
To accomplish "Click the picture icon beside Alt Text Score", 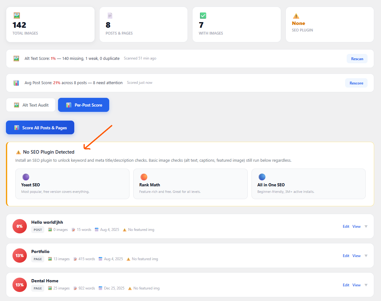I will click(16, 58).
